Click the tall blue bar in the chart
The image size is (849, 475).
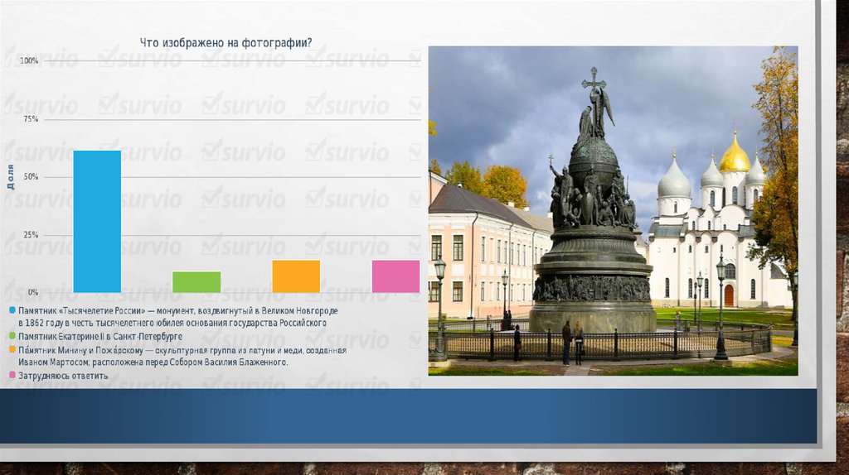(97, 222)
